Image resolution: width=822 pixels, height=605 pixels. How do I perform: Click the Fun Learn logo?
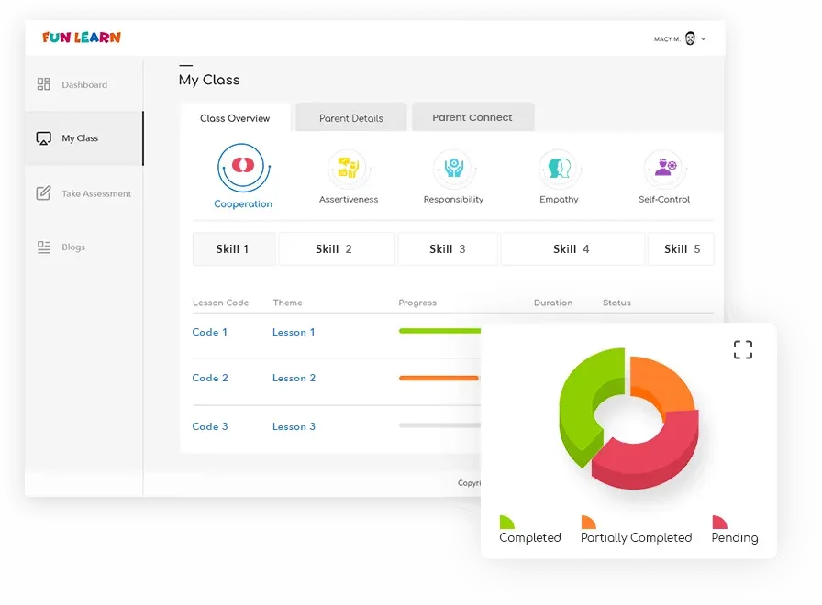pos(82,38)
